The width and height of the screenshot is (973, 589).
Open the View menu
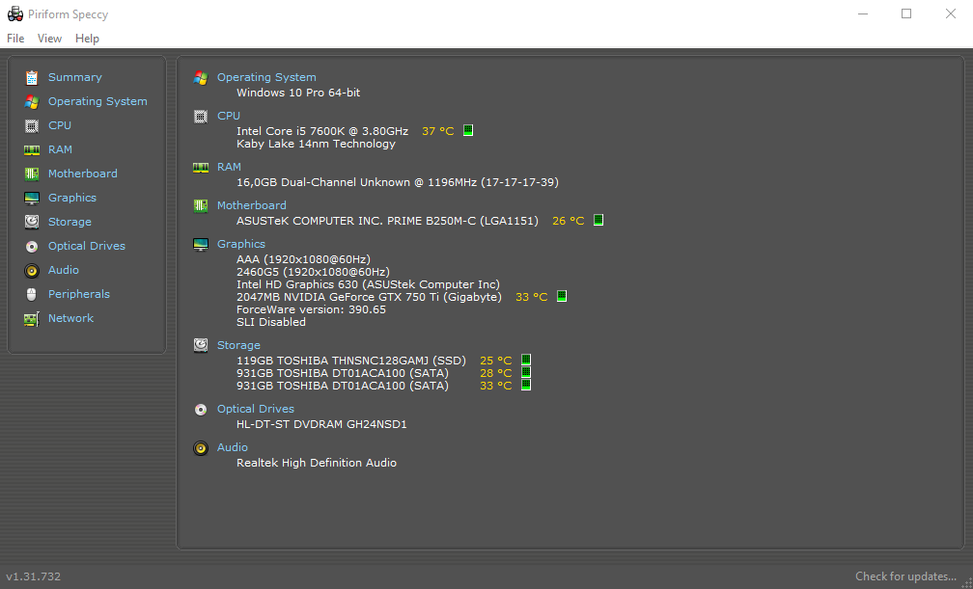point(49,39)
